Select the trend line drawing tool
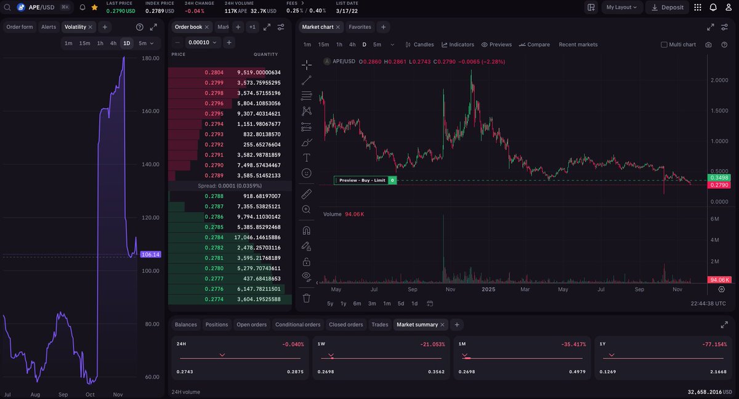 [x=306, y=80]
